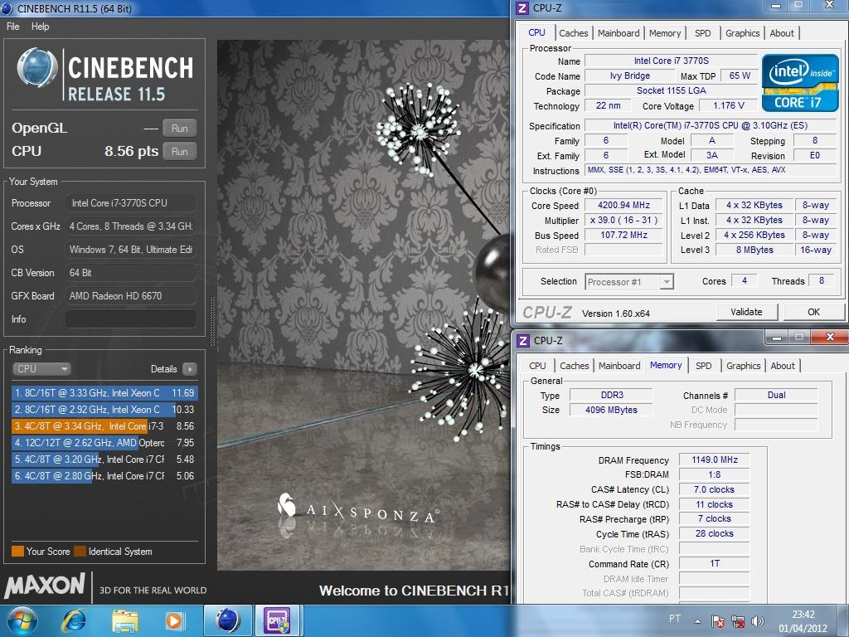Click the CPU score 8.56 pts
This screenshot has width=849, height=637.
tap(132, 151)
